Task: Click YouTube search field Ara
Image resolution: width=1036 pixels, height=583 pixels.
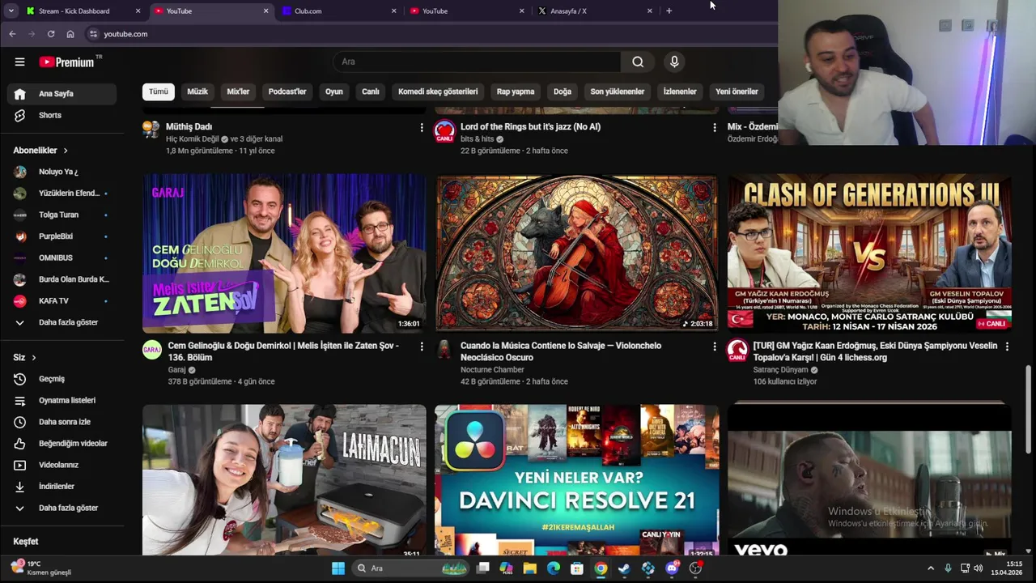Action: point(477,62)
